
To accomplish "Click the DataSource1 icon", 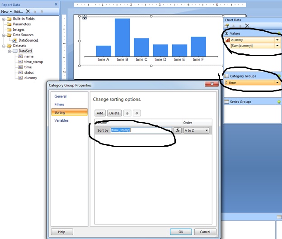I will tap(15, 40).
